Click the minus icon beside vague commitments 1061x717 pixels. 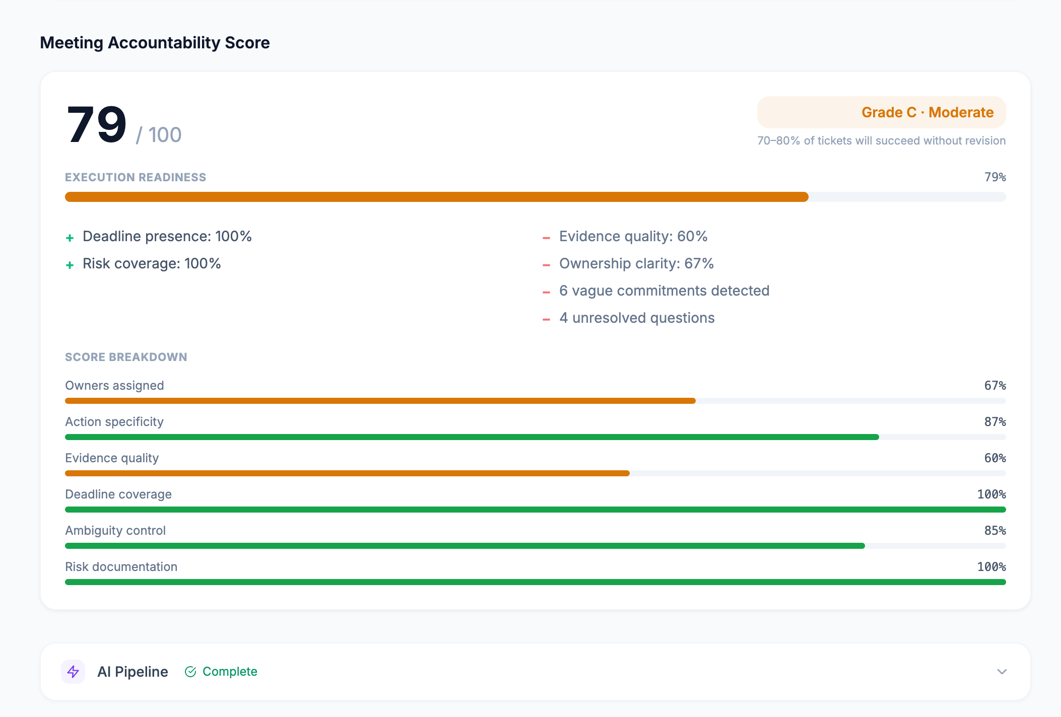tap(546, 292)
